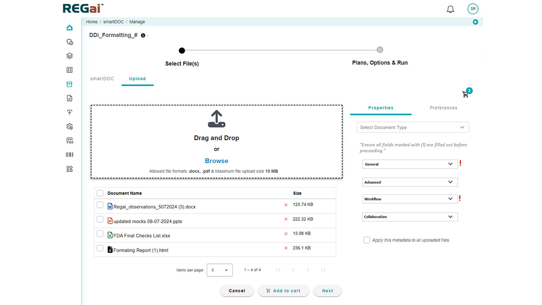Image resolution: width=542 pixels, height=305 pixels.
Task: Click the info icon beside DDi_Formatting_#
Action: click(143, 36)
